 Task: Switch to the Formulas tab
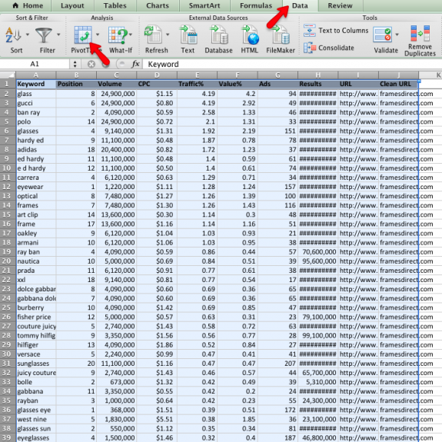[x=256, y=5]
